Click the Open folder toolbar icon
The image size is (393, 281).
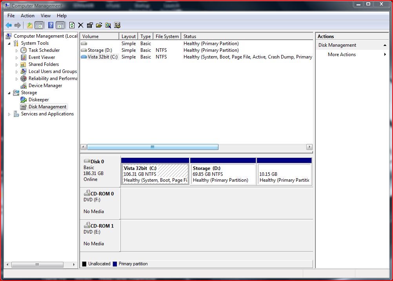point(99,25)
